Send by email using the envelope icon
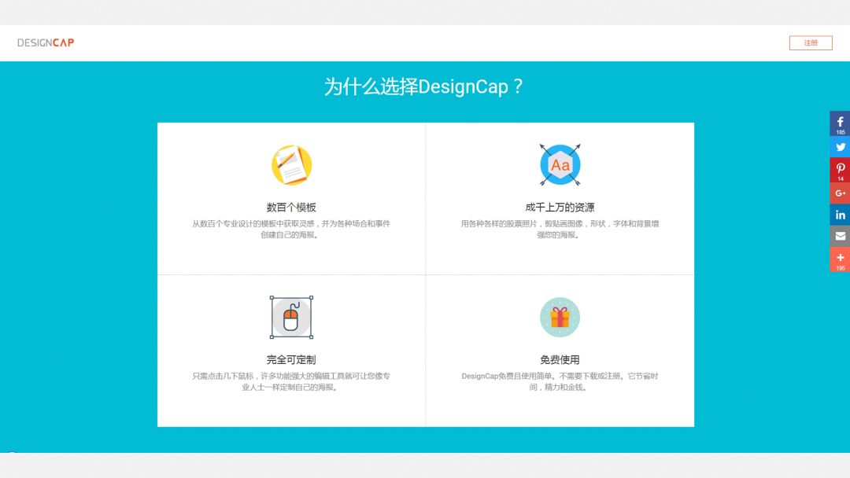Viewport: 850px width, 478px height. tap(840, 236)
